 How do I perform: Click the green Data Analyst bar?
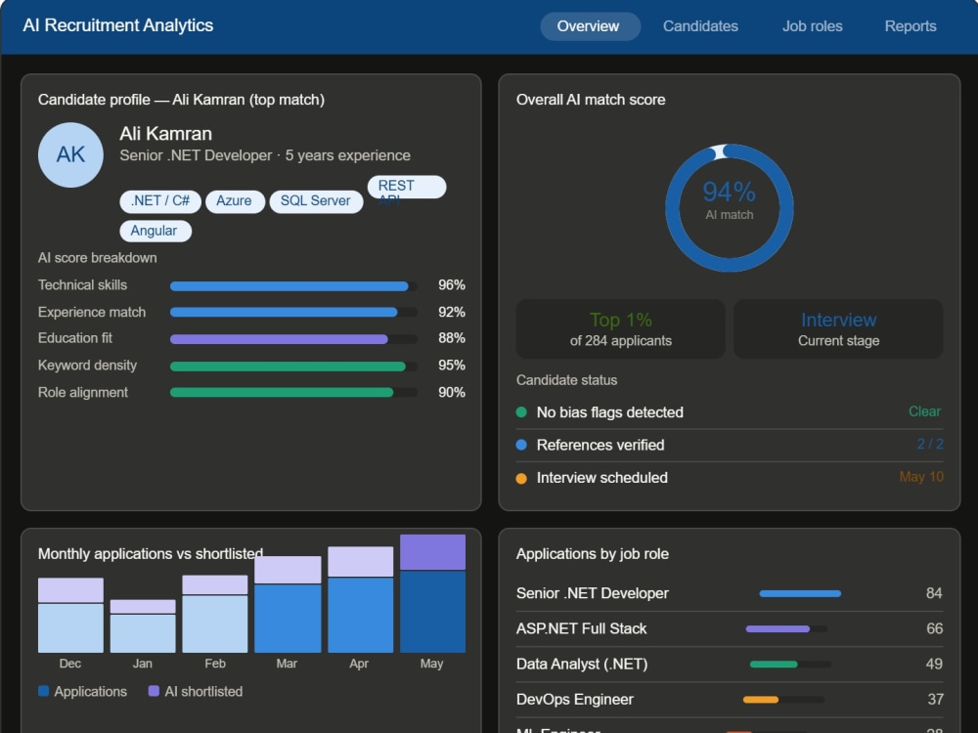click(774, 665)
